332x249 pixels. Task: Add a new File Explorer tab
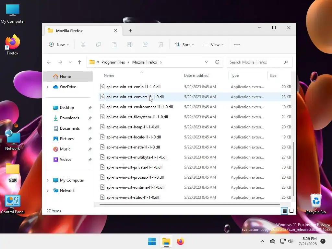(130, 31)
